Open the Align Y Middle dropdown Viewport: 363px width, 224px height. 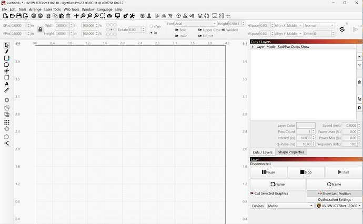(x=294, y=34)
